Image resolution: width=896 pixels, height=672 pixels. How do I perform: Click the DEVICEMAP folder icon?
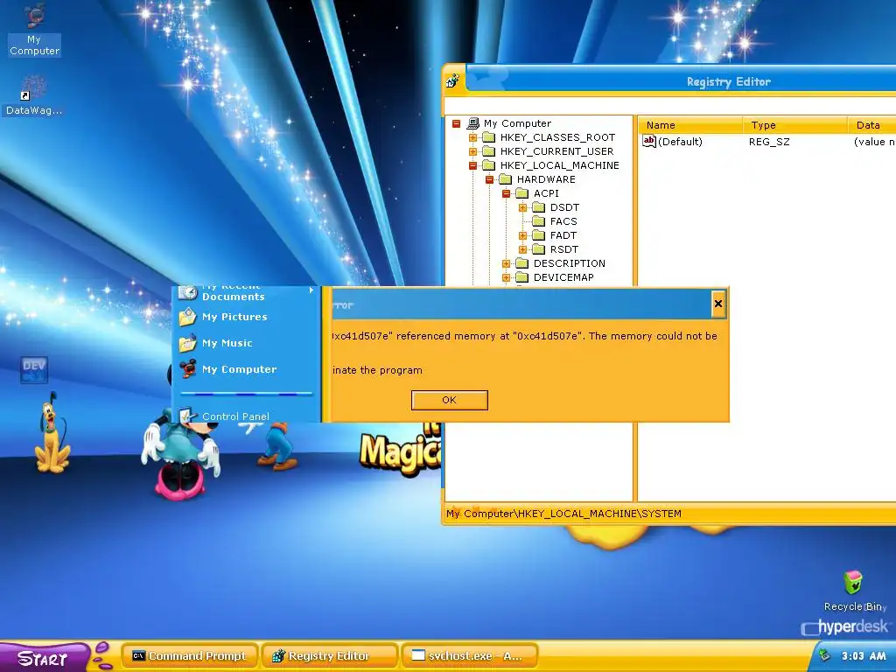point(521,277)
